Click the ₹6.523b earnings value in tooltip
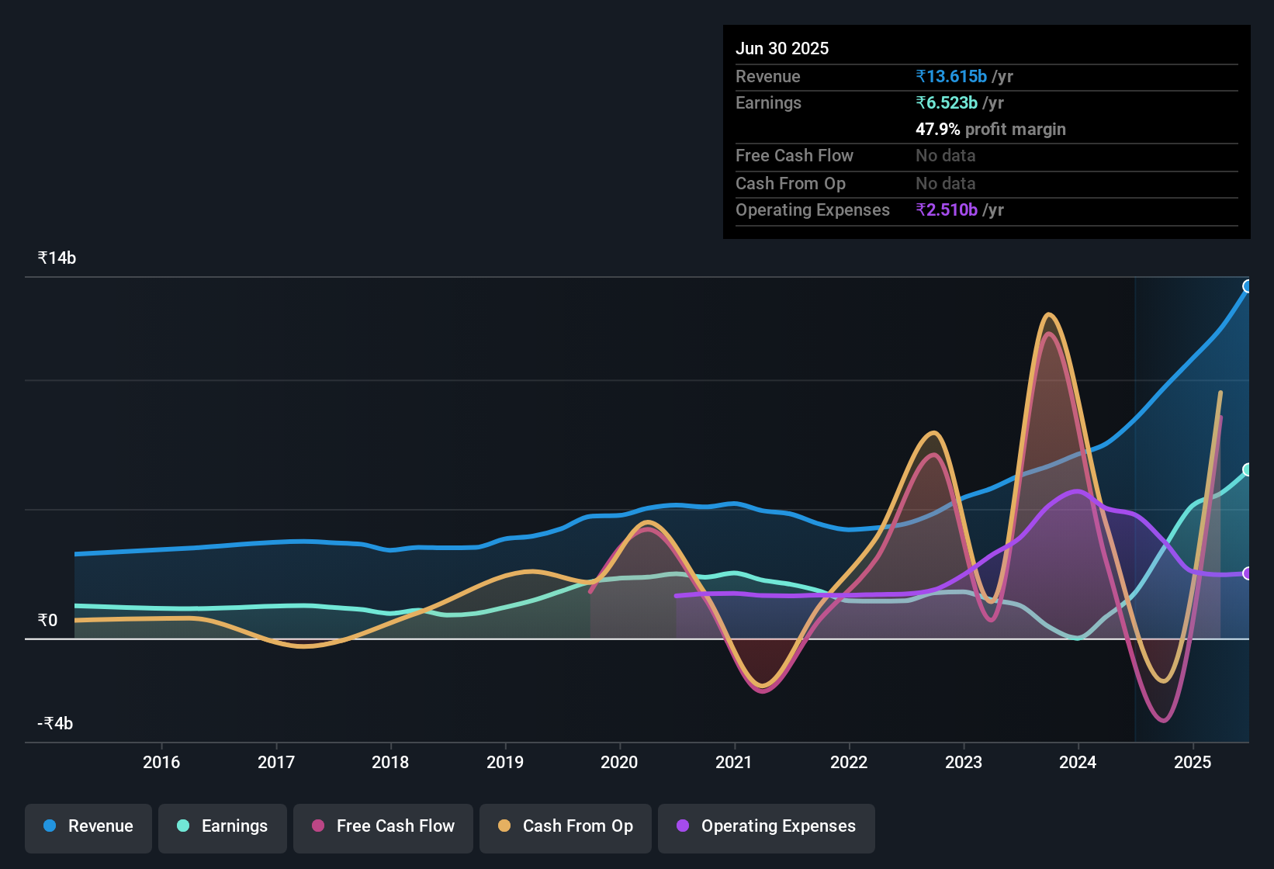 tap(947, 102)
